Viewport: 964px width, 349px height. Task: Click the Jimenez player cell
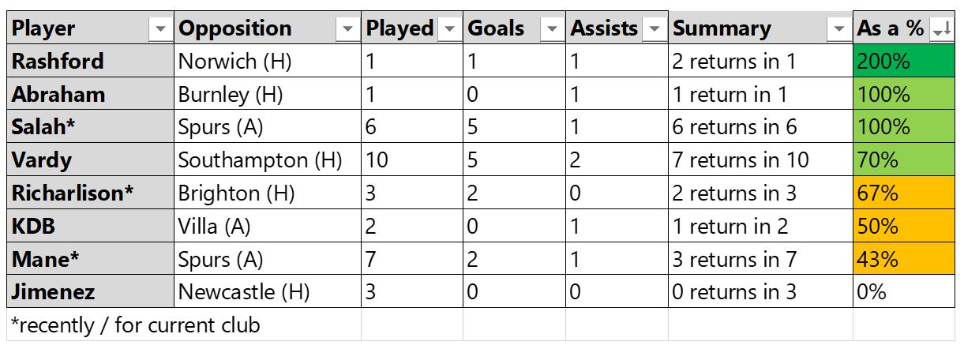click(91, 292)
